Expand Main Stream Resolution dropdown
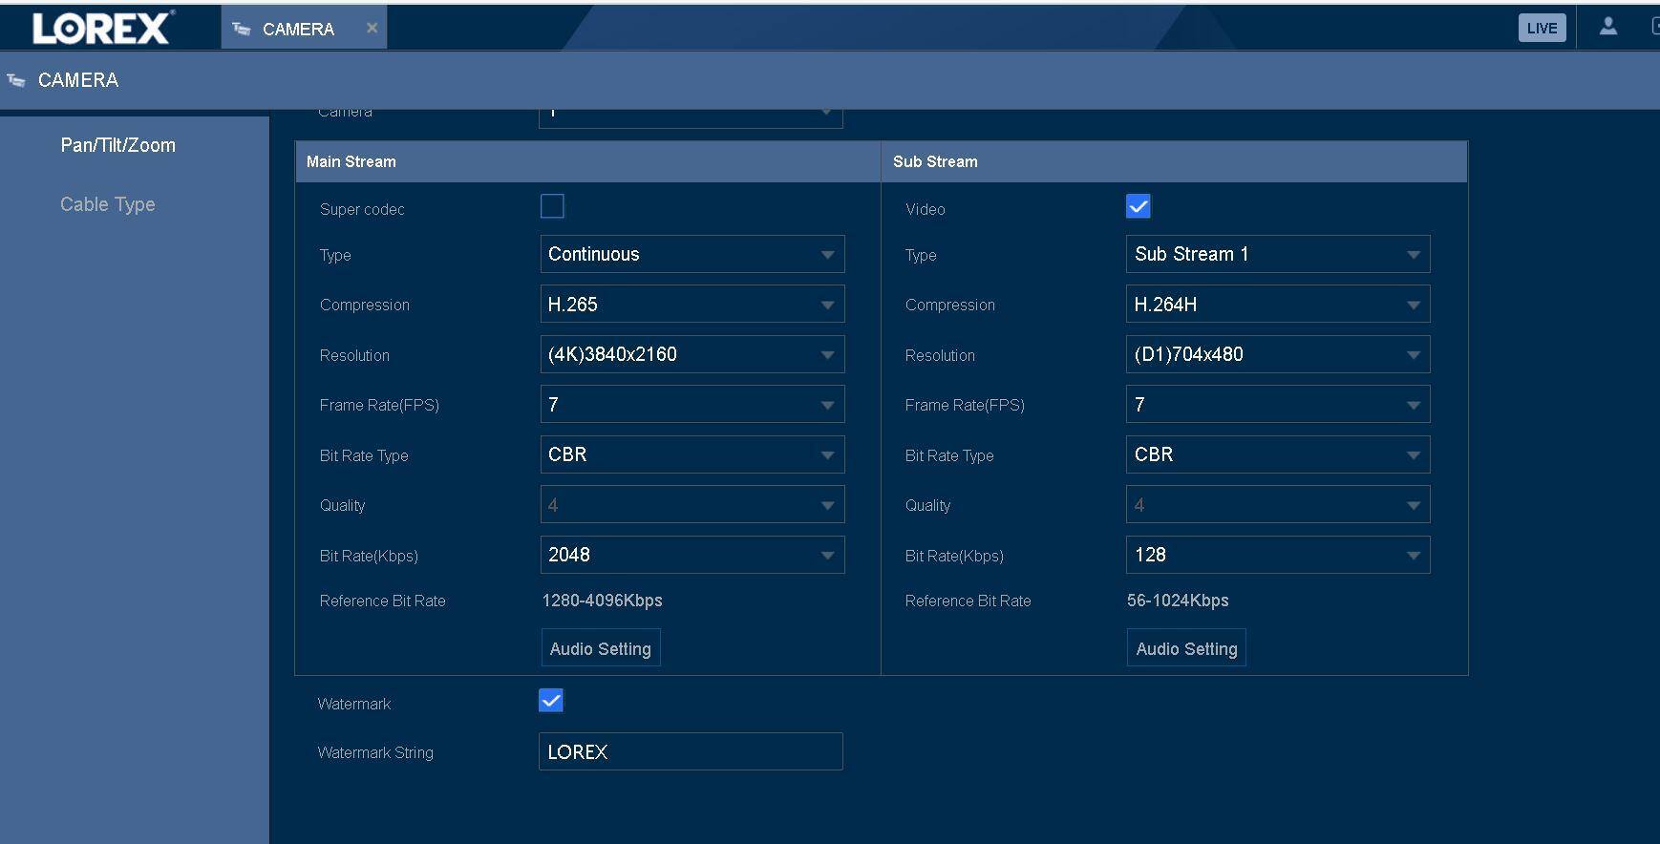1660x844 pixels. click(692, 354)
